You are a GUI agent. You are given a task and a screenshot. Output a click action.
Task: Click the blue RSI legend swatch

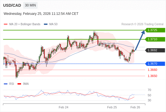6,84
